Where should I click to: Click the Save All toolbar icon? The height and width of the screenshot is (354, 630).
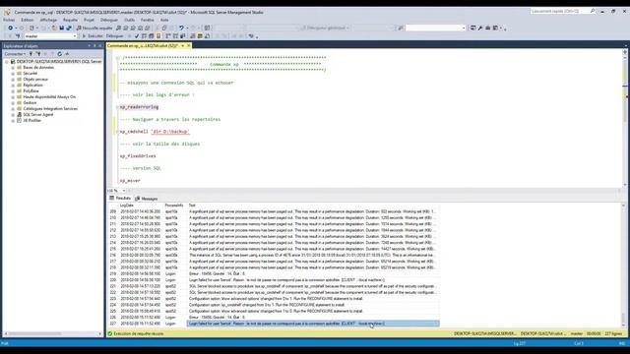69,28
